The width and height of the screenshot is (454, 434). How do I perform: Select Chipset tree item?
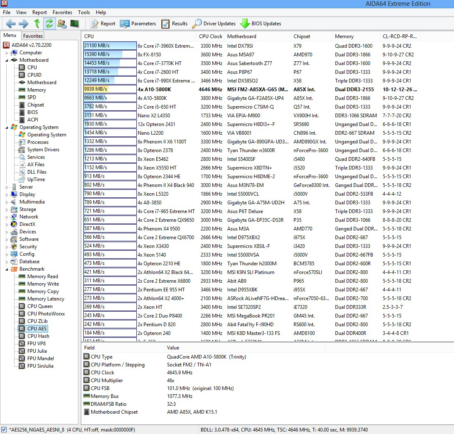click(36, 105)
